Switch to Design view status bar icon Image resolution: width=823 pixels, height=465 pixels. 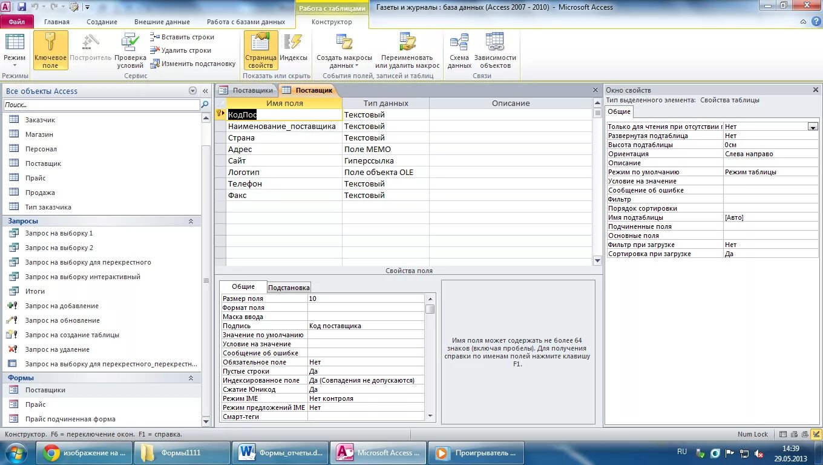point(816,434)
